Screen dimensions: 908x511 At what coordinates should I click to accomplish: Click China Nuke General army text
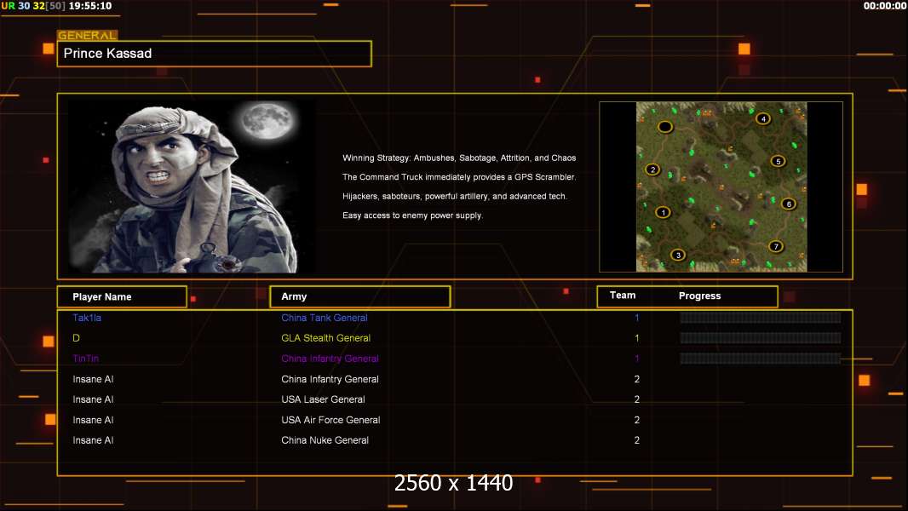(325, 440)
